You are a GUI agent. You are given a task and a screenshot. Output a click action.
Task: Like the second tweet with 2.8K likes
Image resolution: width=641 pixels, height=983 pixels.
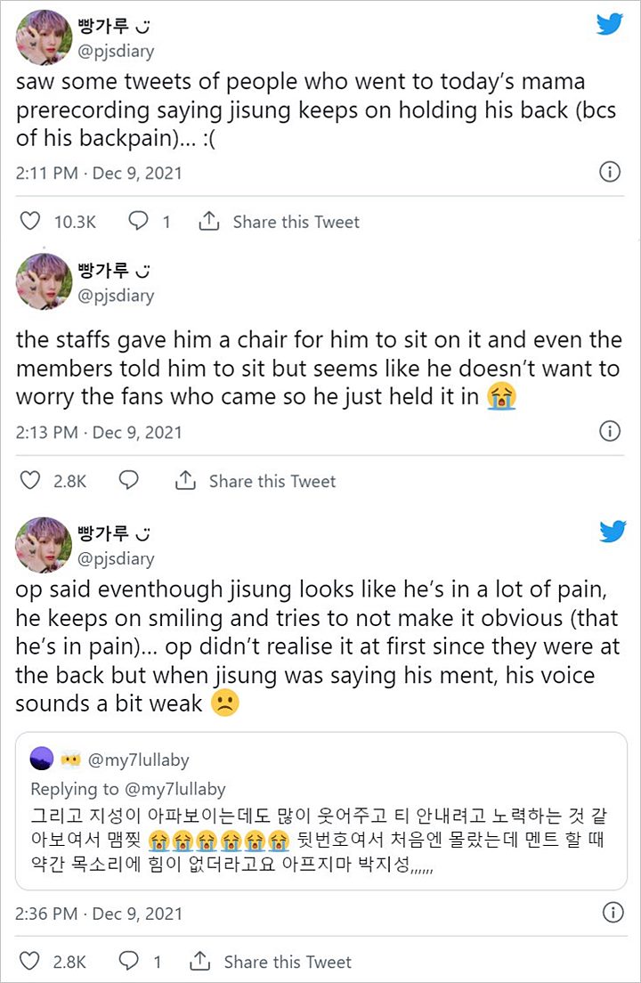click(30, 481)
